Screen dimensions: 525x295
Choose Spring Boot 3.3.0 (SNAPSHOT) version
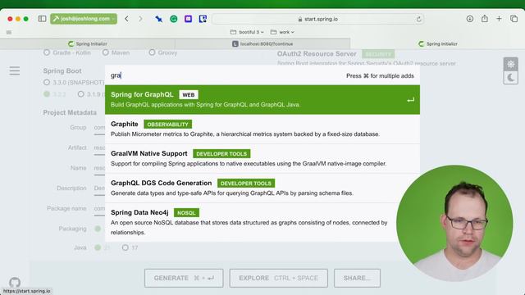click(x=74, y=82)
